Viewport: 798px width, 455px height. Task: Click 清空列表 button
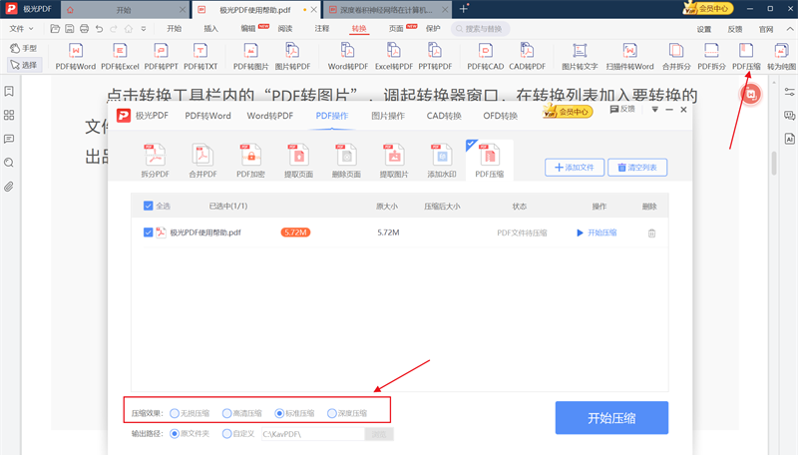(x=637, y=168)
